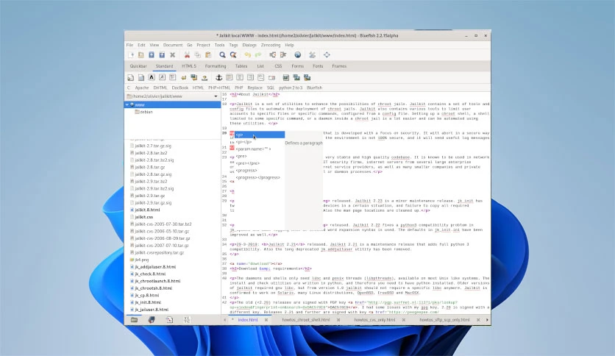
Task: Open the Dialogs menu
Action: pos(249,45)
